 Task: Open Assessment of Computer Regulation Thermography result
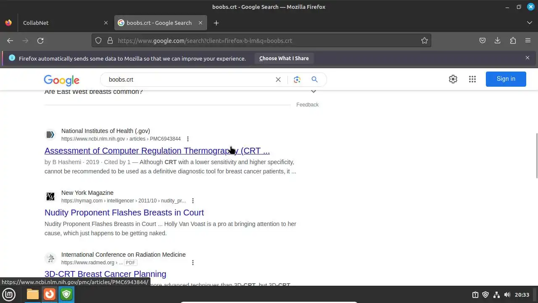(x=157, y=151)
